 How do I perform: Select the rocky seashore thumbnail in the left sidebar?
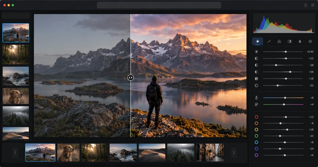pyautogui.click(x=16, y=76)
